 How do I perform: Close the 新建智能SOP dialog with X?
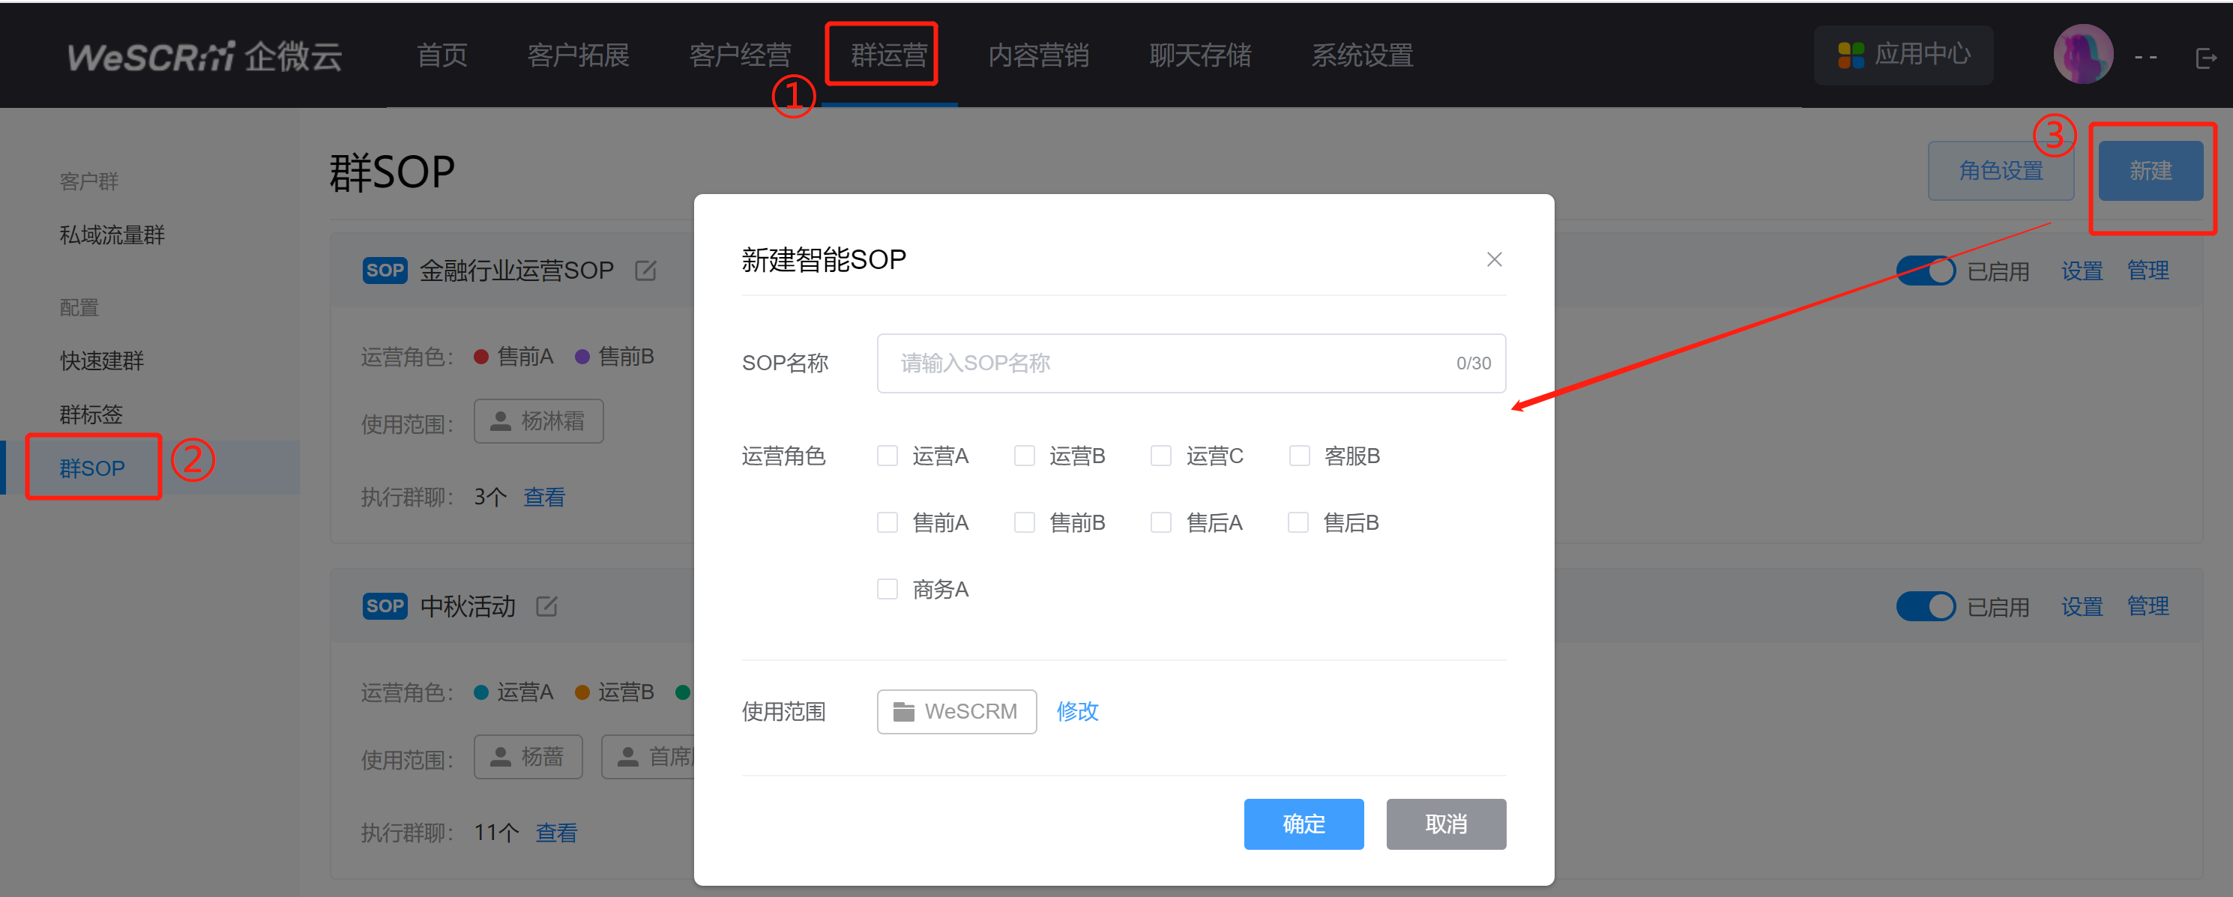pyautogui.click(x=1494, y=259)
